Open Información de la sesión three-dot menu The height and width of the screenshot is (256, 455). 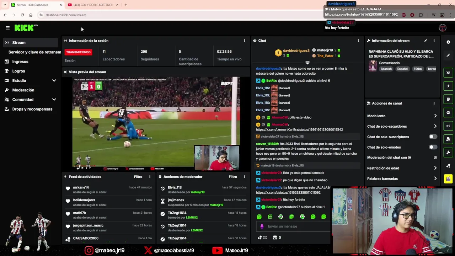pos(245,41)
